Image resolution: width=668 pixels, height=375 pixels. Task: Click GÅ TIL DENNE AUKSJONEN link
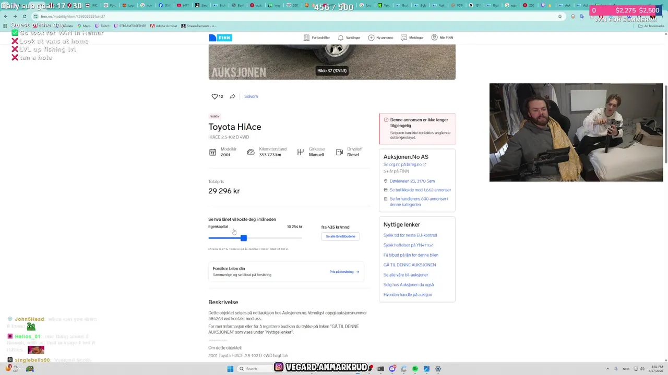[x=410, y=265]
